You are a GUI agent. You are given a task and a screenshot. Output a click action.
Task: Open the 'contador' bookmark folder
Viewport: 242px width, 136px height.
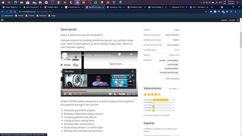pyautogui.click(x=30, y=15)
